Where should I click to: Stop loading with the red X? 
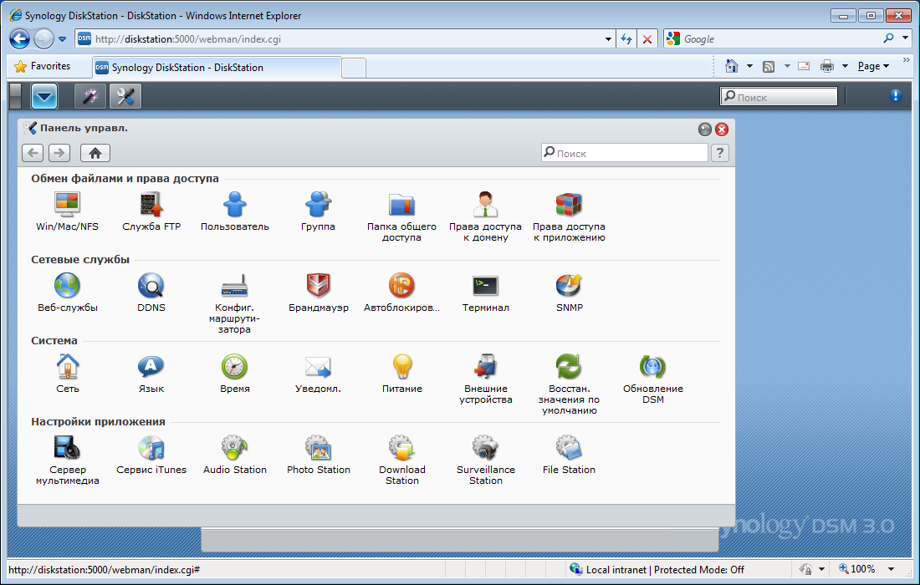(647, 39)
